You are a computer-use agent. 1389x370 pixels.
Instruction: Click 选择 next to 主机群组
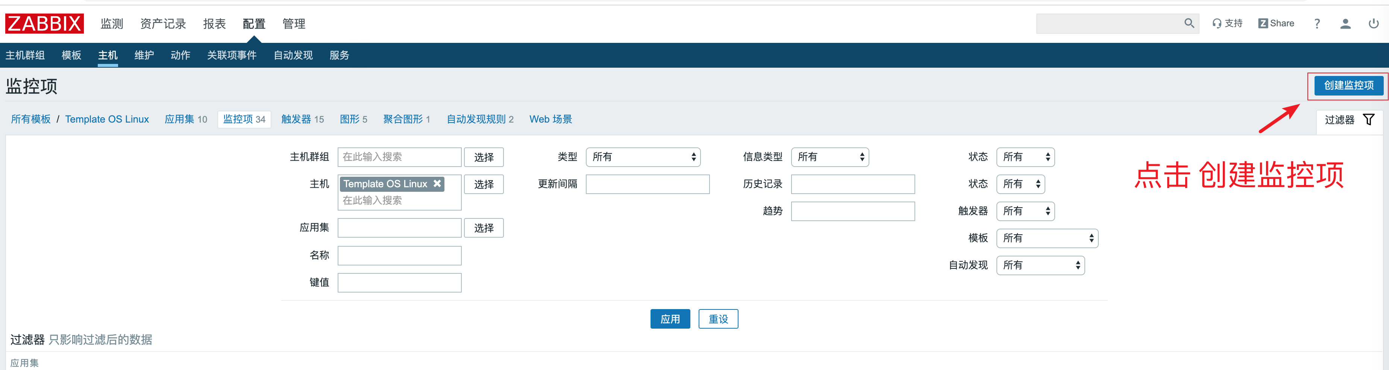point(483,157)
